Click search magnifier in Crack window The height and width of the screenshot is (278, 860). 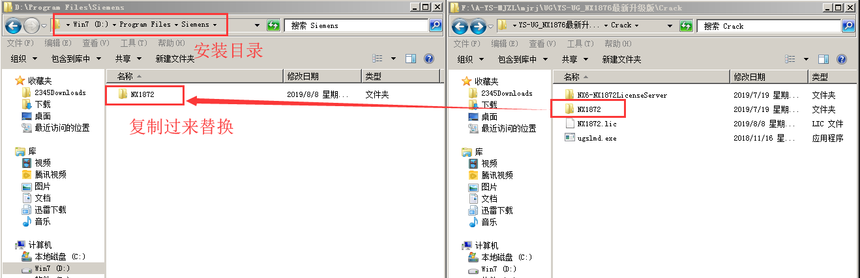point(848,26)
